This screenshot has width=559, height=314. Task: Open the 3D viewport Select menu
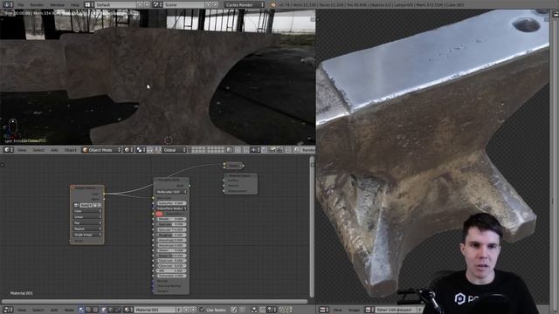[38, 150]
